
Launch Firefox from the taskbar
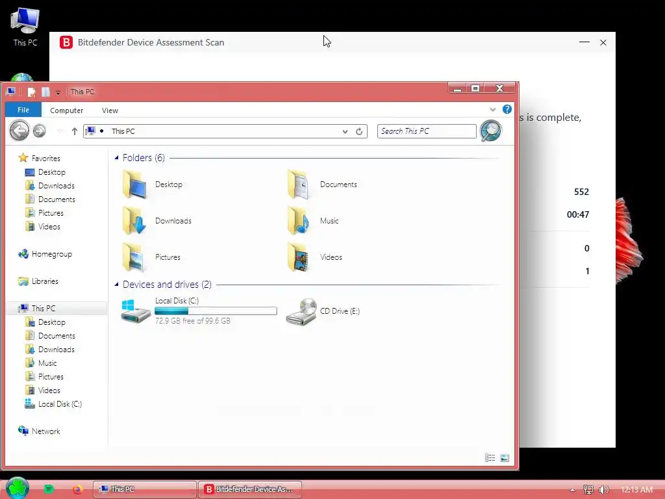click(x=77, y=489)
